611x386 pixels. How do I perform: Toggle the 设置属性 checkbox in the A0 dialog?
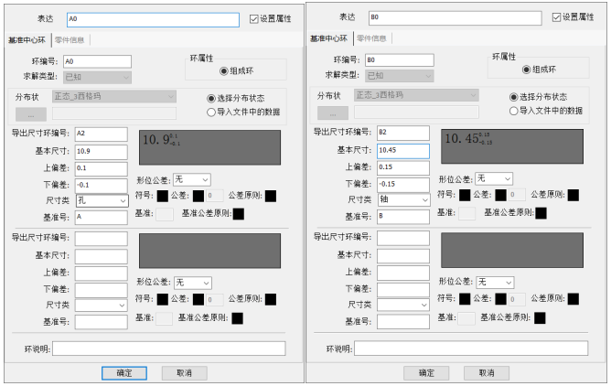coord(255,18)
